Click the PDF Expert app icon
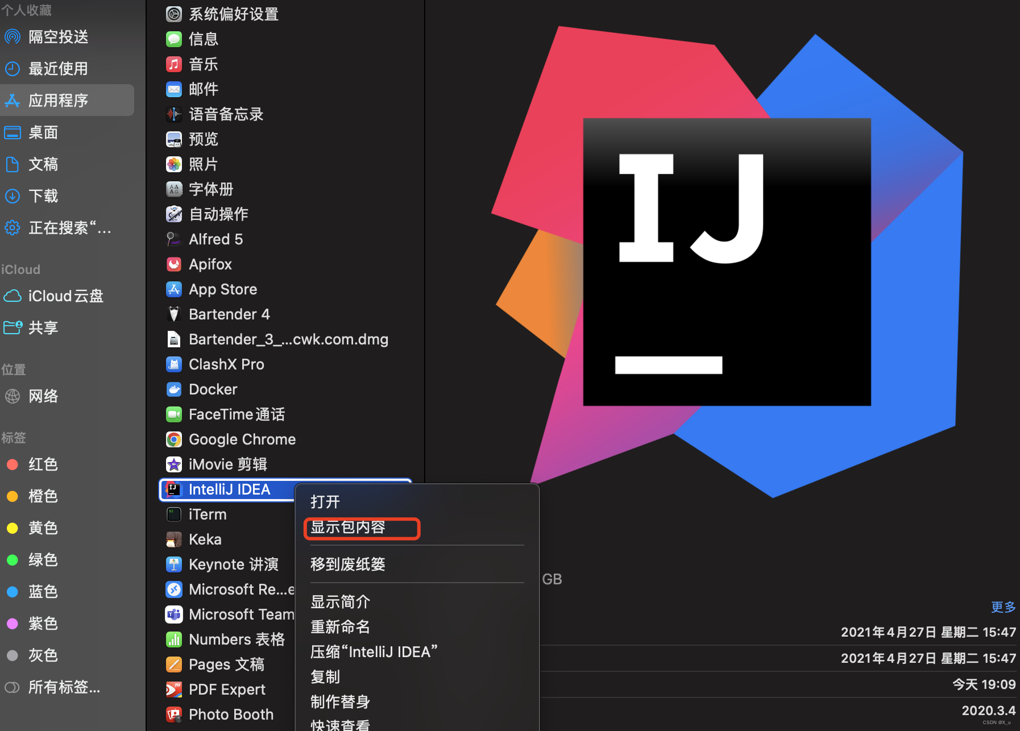The height and width of the screenshot is (731, 1020). [x=174, y=690]
